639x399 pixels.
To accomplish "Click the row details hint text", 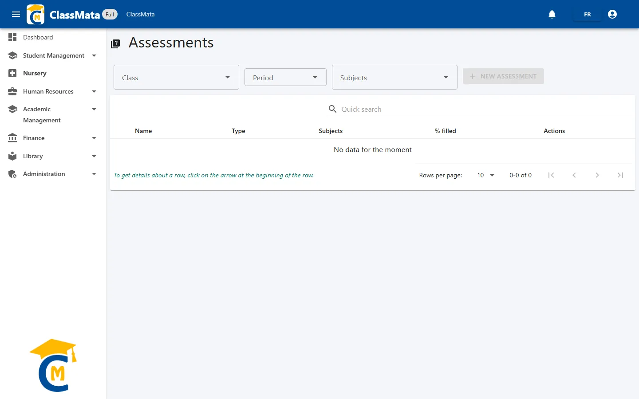I will click(213, 175).
